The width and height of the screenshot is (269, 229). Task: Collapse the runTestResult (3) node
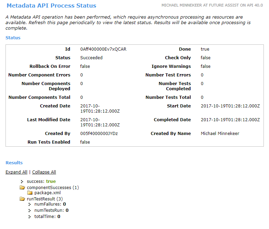pos(45,199)
